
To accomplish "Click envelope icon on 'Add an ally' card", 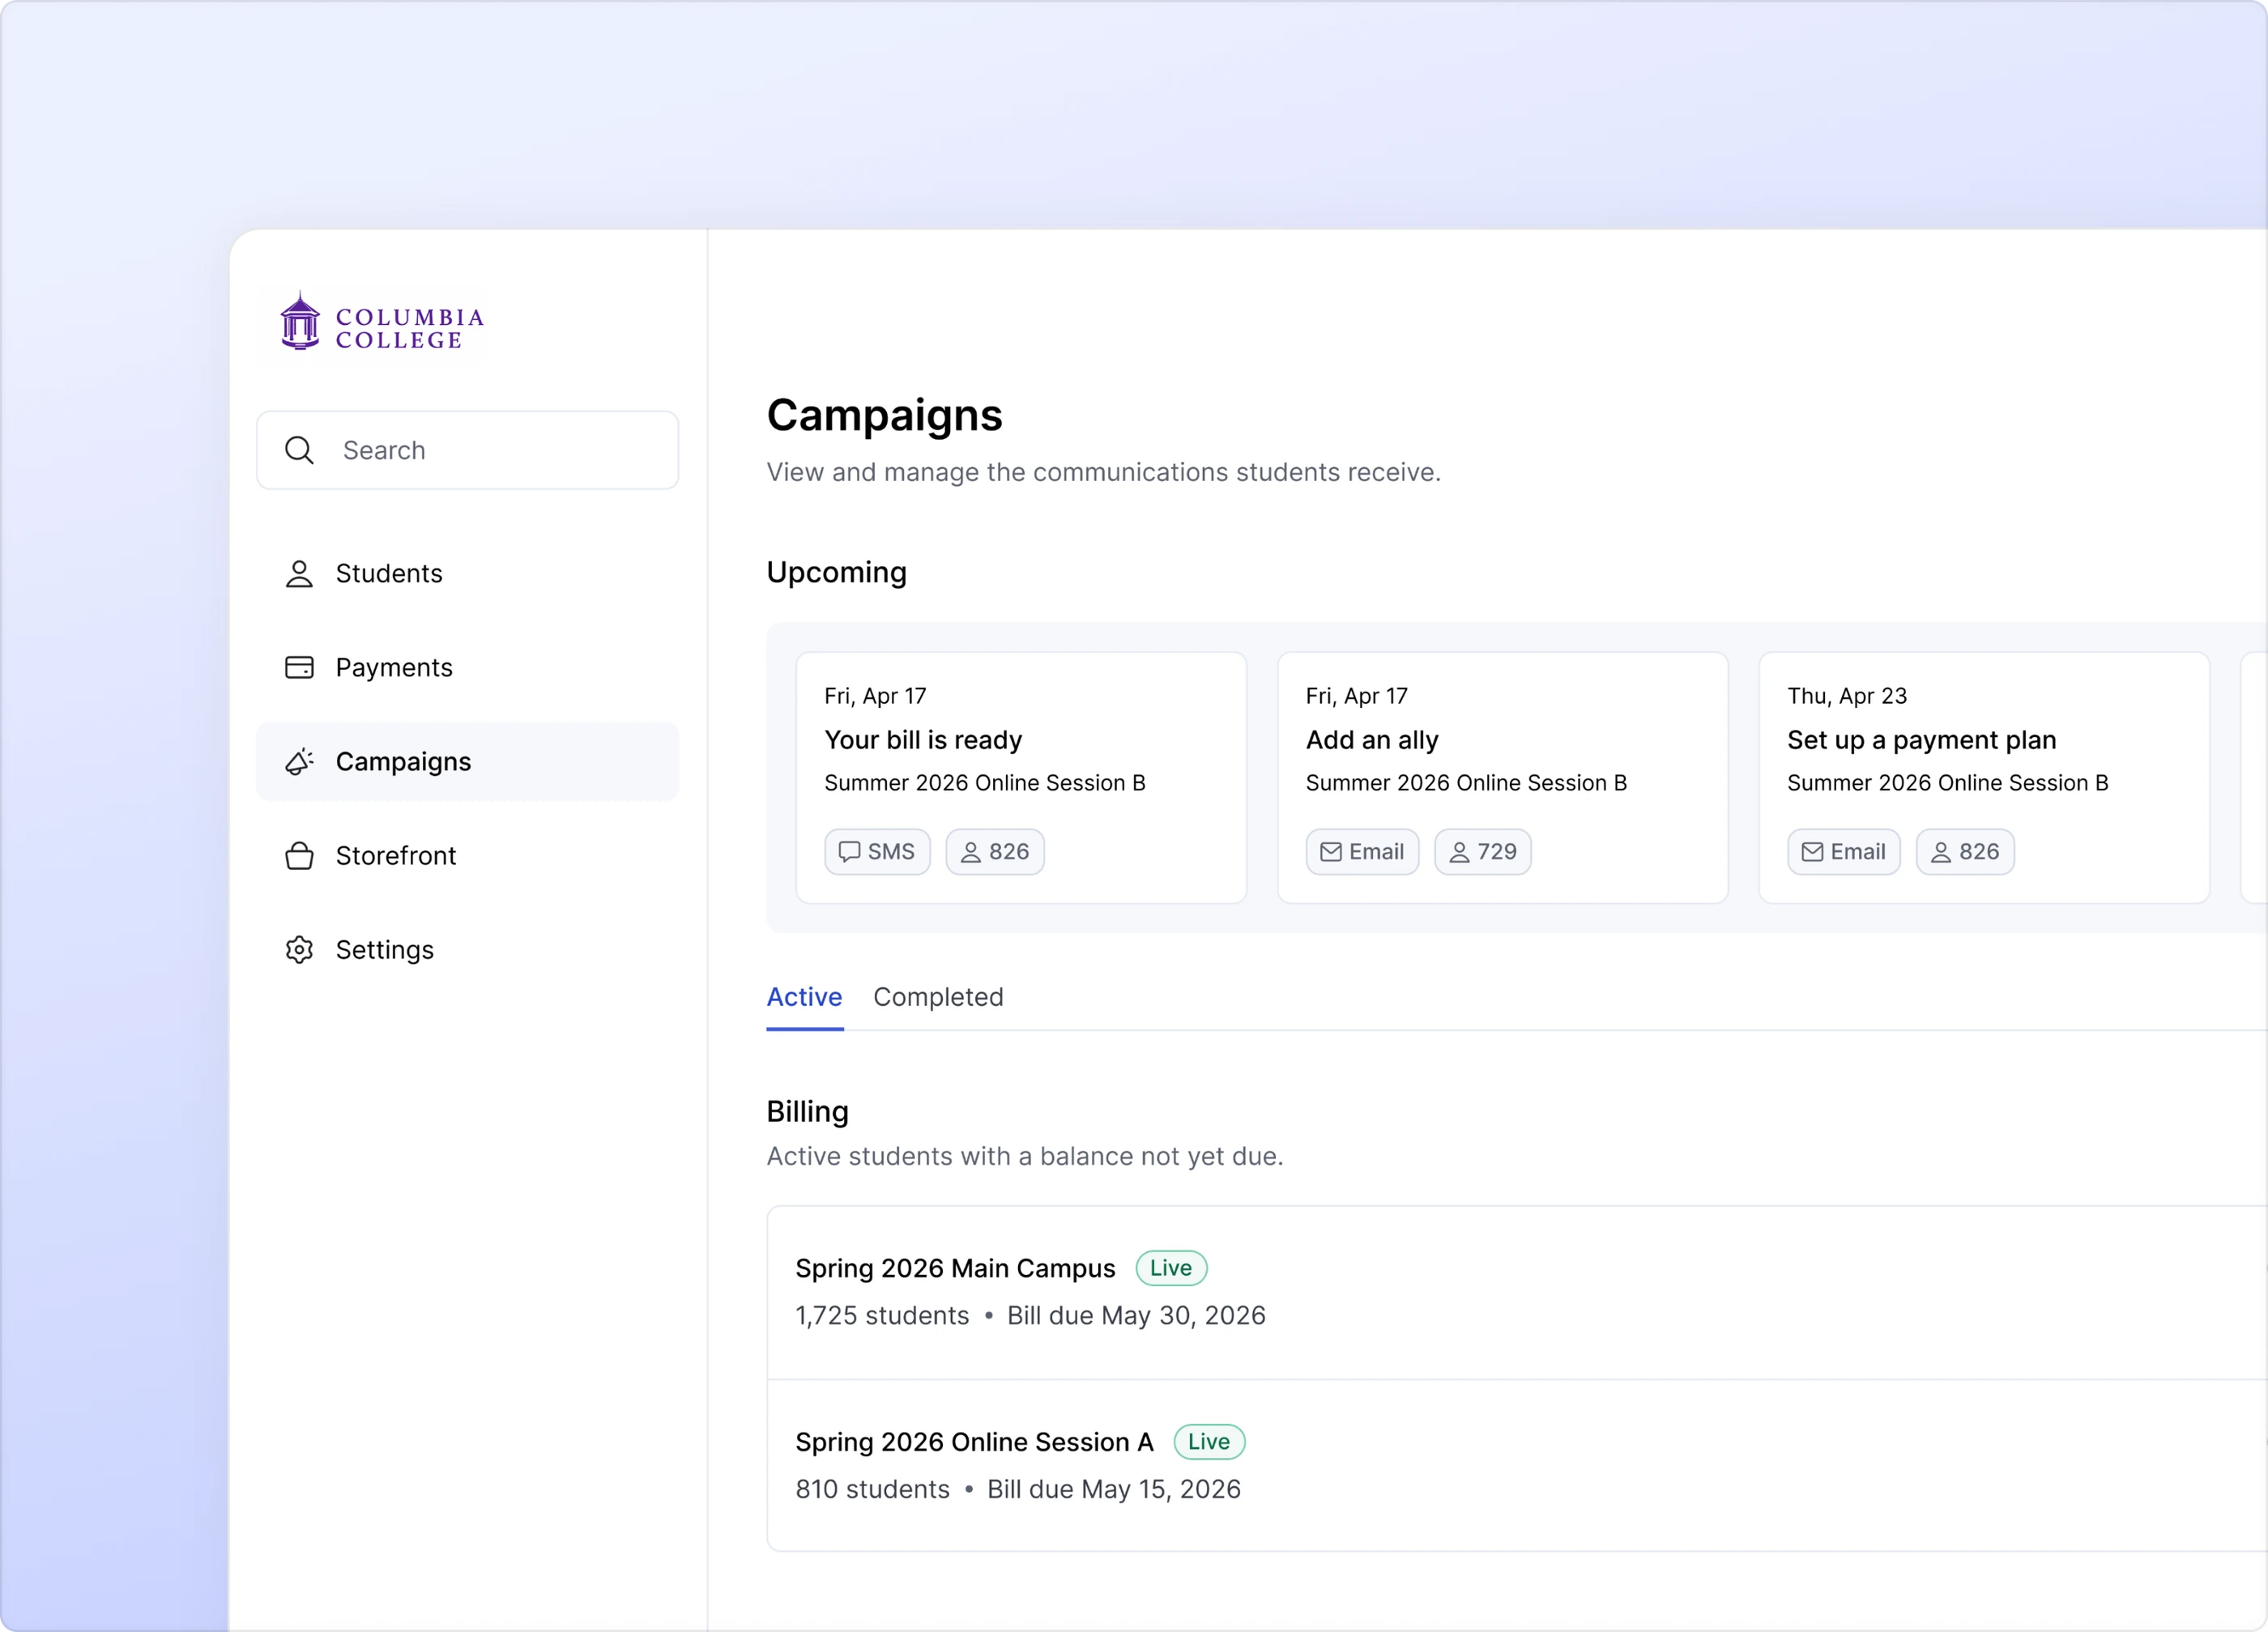I will pyautogui.click(x=1331, y=852).
